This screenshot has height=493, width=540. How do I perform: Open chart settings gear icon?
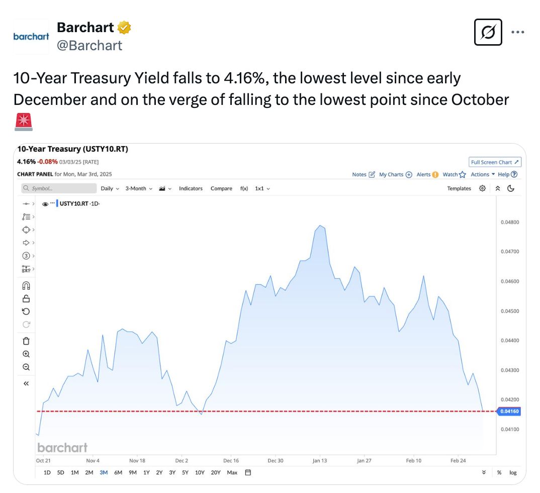pyautogui.click(x=483, y=188)
